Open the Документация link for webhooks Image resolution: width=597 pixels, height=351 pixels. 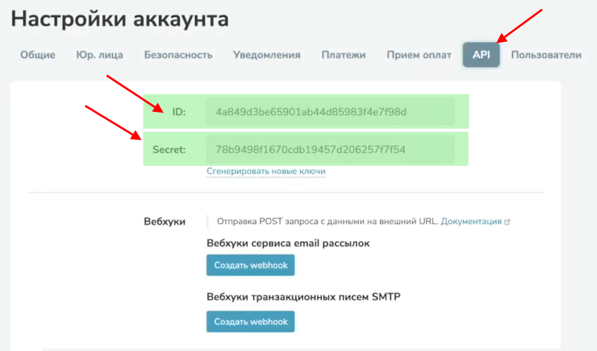[x=471, y=221]
